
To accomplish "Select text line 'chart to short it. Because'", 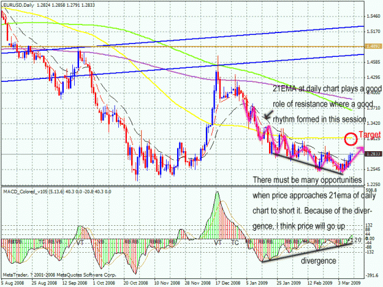I will (x=313, y=211).
